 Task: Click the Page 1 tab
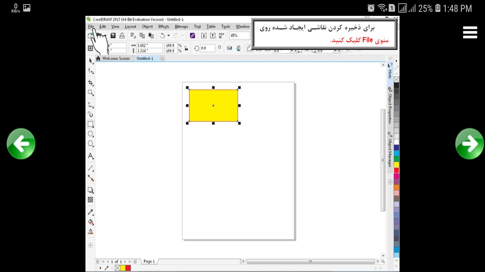click(149, 261)
